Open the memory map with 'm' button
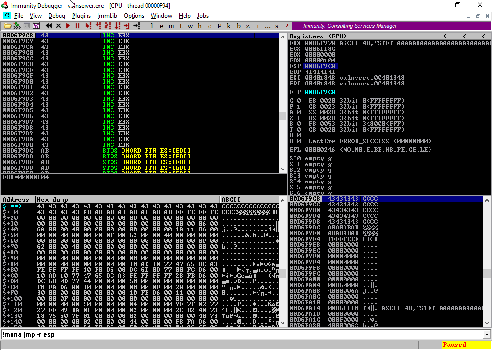This screenshot has height=350, width=492. pyautogui.click(x=171, y=26)
